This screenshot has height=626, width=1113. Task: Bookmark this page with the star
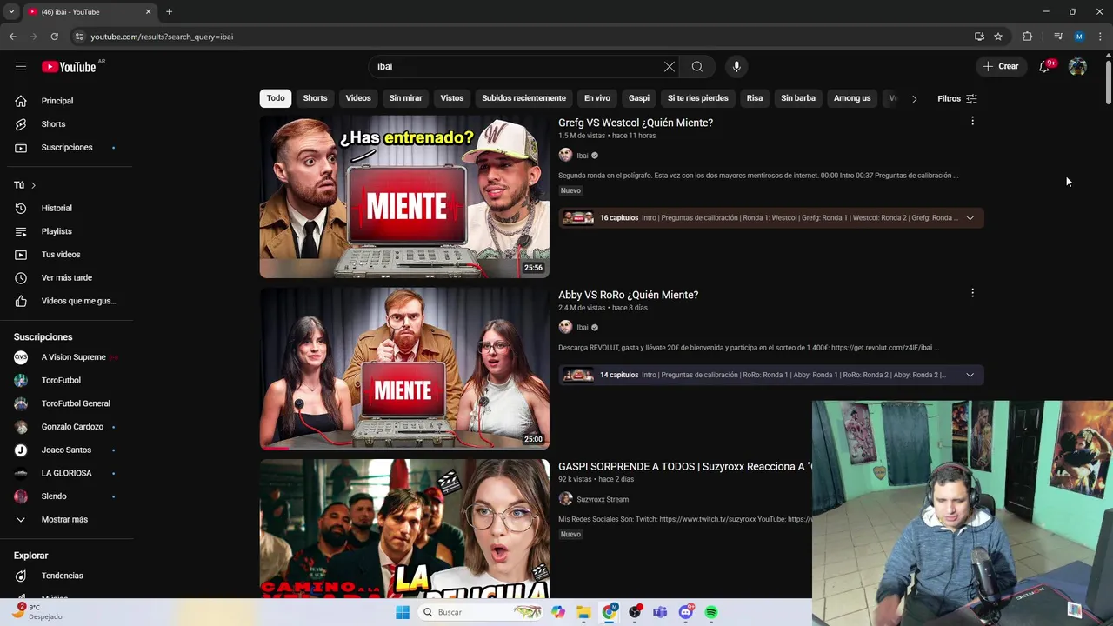998,37
